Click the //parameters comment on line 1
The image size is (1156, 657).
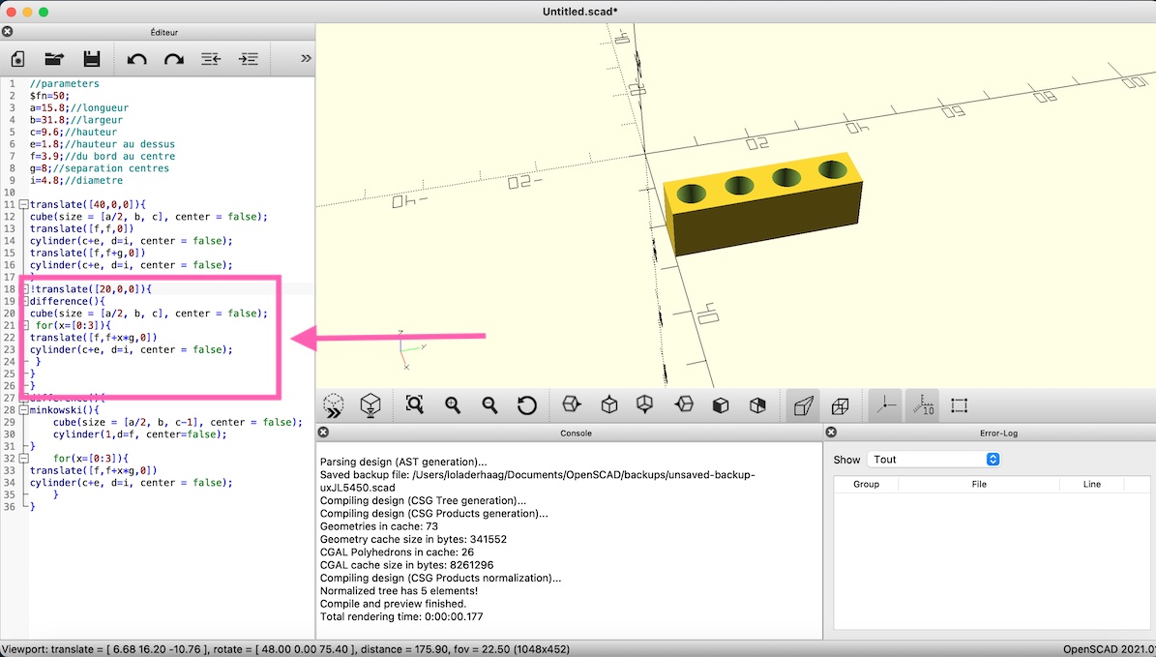64,83
